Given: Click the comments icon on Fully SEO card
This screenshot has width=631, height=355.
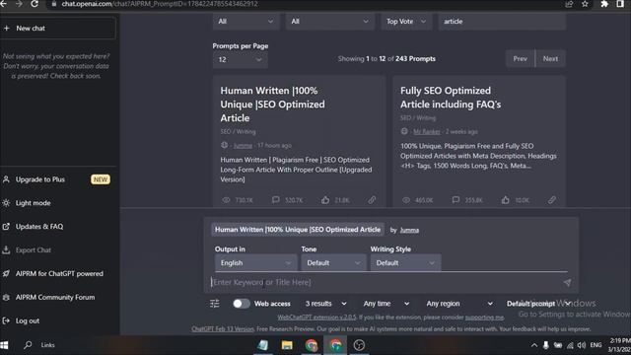Looking at the screenshot, I should (x=456, y=199).
